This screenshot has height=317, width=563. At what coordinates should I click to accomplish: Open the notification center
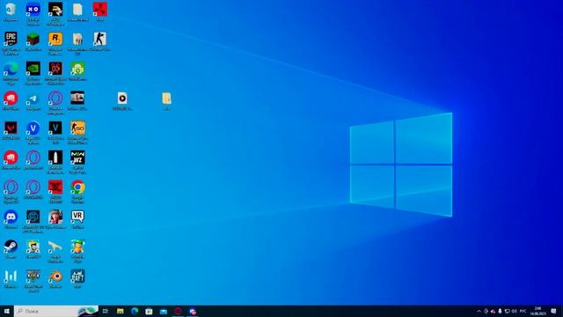tap(554, 311)
